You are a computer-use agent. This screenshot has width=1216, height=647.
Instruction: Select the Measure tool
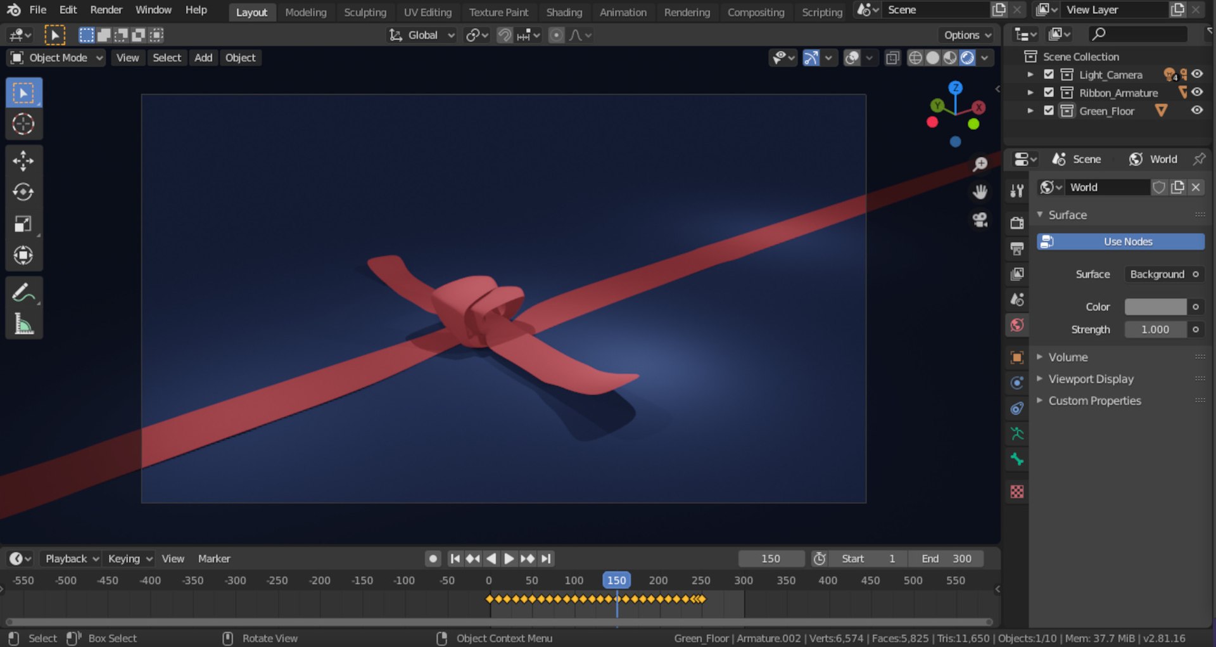pyautogui.click(x=23, y=324)
